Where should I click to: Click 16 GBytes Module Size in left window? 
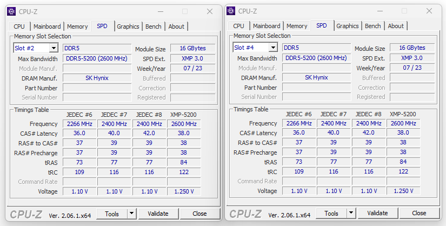click(x=193, y=48)
